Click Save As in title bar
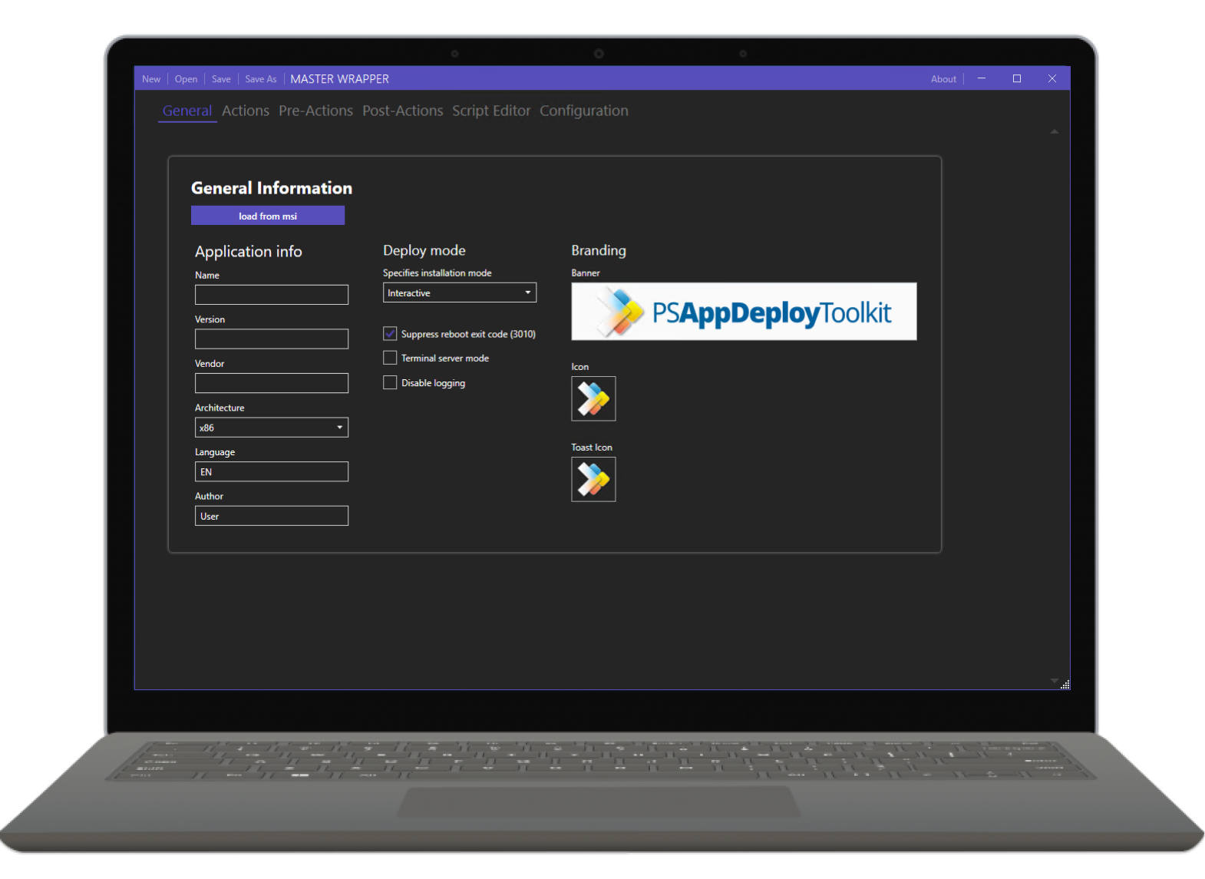This screenshot has width=1205, height=879. [261, 79]
